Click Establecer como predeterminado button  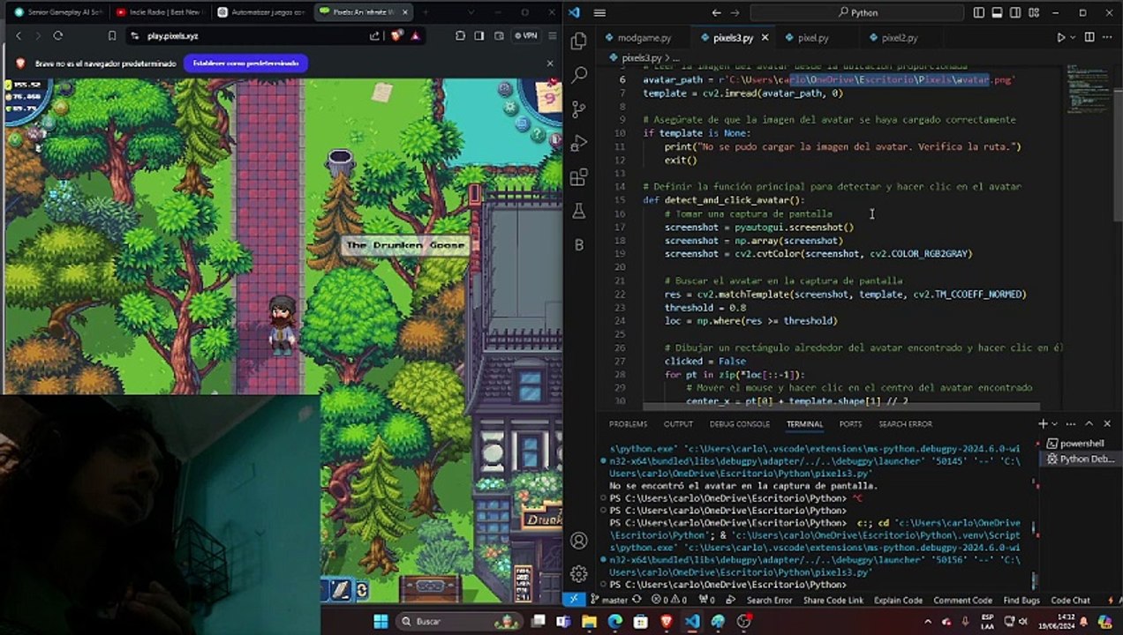click(x=245, y=63)
